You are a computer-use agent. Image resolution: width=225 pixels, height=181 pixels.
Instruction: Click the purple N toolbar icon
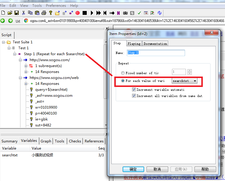tap(118, 13)
